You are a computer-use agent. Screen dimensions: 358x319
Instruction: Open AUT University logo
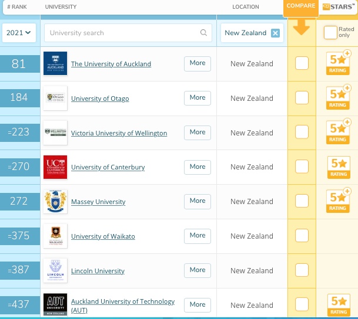[55, 304]
